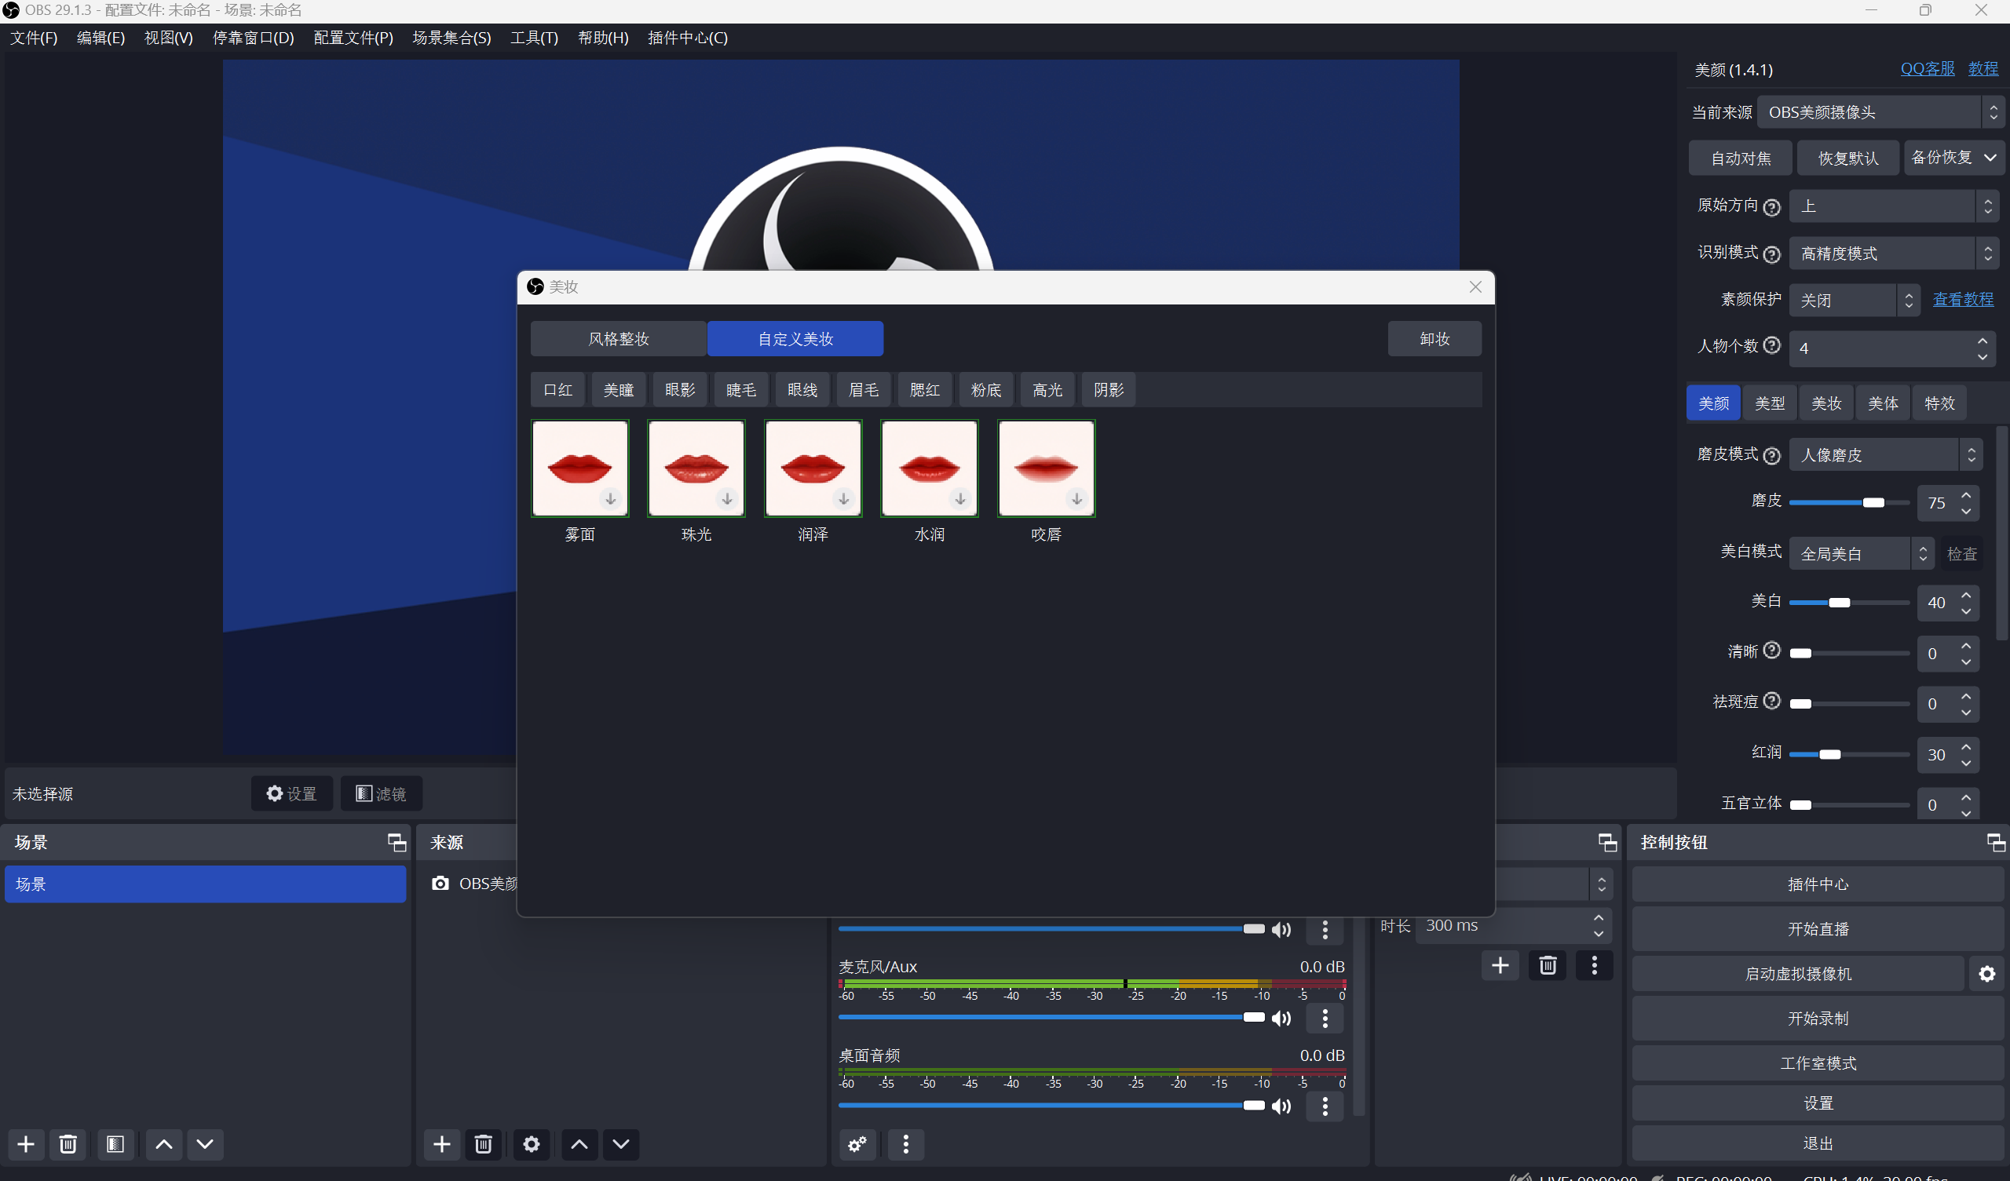Screen dimensions: 2010x1181
Task: Open 麦克风/Aux three-dot options menu
Action: pyautogui.click(x=1325, y=1018)
